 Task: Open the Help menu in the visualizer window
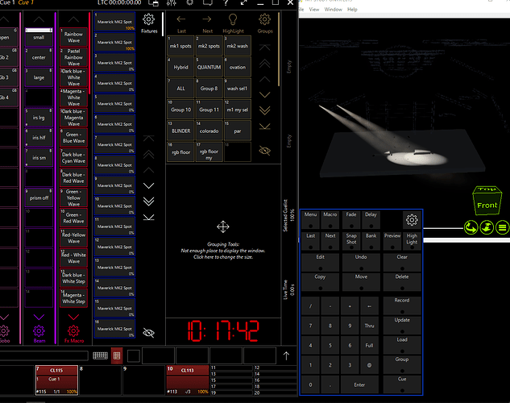click(352, 10)
